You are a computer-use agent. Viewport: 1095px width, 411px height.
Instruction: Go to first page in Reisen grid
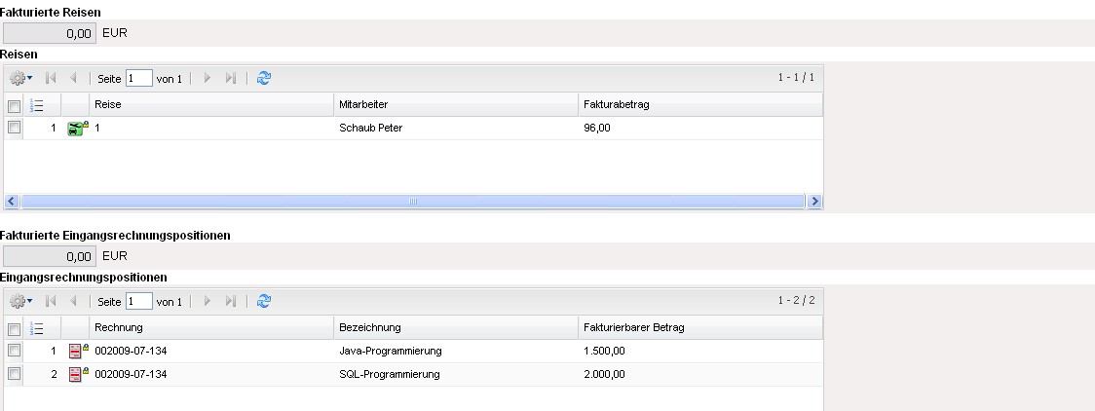tap(53, 79)
